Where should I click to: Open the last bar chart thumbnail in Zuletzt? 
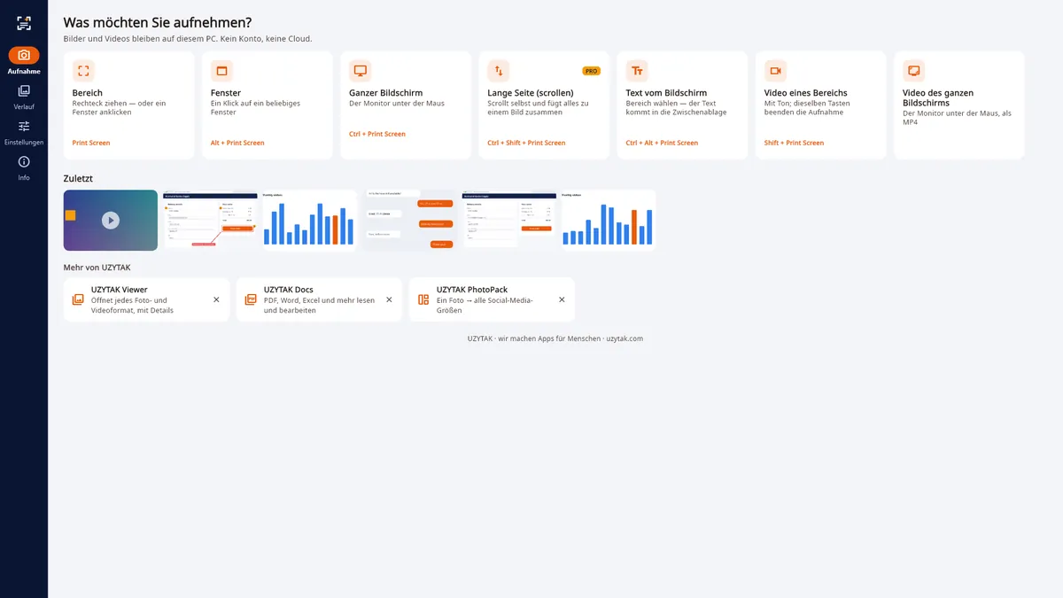point(609,221)
